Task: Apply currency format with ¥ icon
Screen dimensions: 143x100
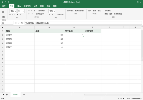Action: [x=49, y=14]
